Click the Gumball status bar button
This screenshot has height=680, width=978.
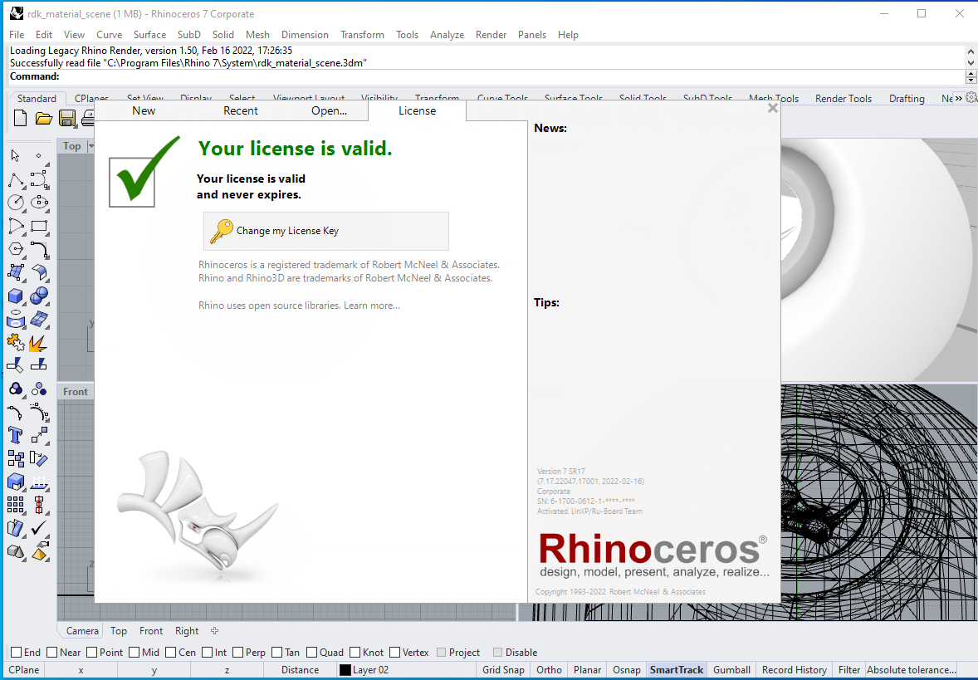[x=731, y=670]
